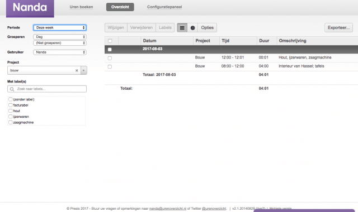
Task: Enable the zaagmachine label filter
Action: pyautogui.click(x=10, y=122)
